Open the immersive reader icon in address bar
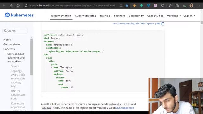 [x=121, y=5]
